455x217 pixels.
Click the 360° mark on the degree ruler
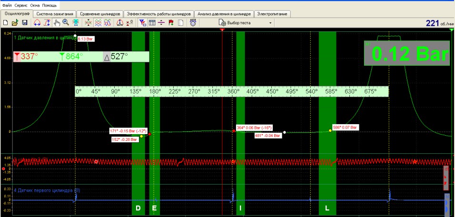233,91
